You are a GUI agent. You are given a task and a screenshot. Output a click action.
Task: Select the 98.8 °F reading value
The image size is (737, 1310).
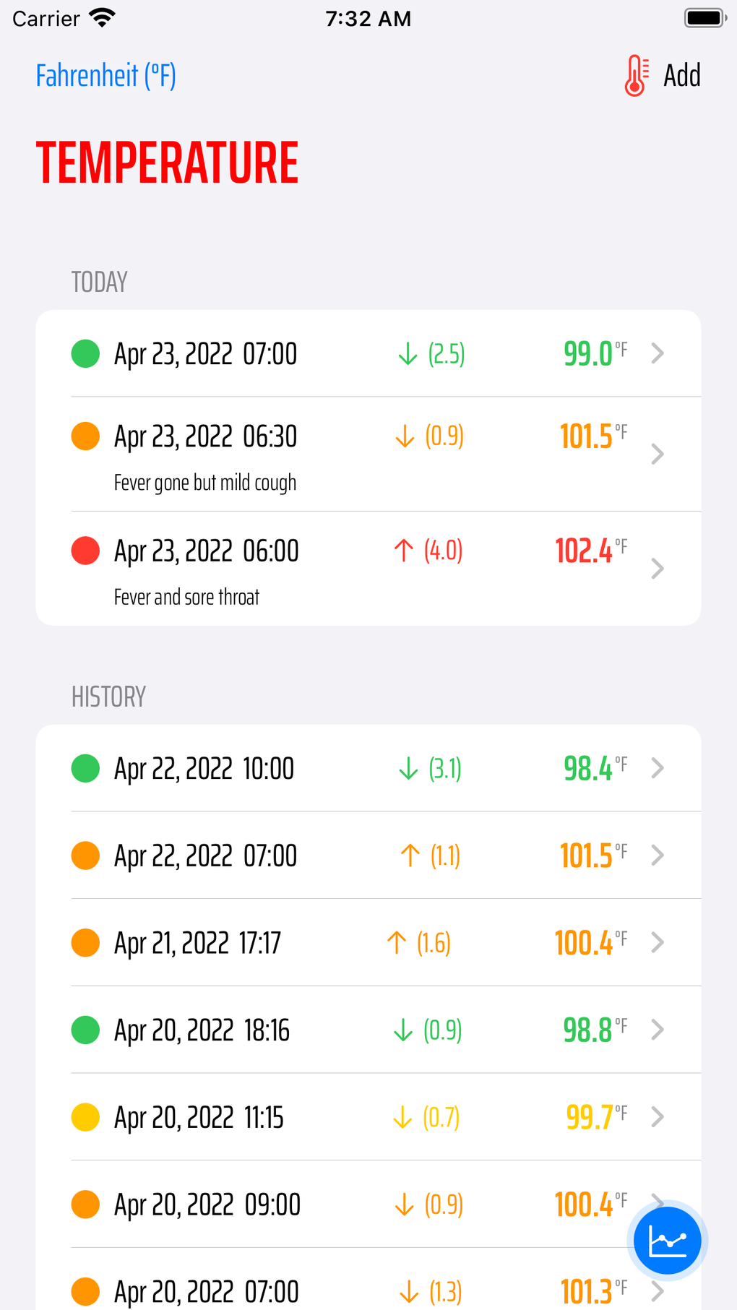click(x=588, y=1030)
